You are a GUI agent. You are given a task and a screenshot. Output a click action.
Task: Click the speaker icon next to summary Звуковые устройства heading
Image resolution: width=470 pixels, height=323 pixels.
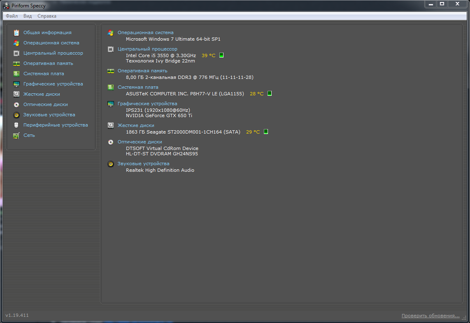tap(111, 164)
